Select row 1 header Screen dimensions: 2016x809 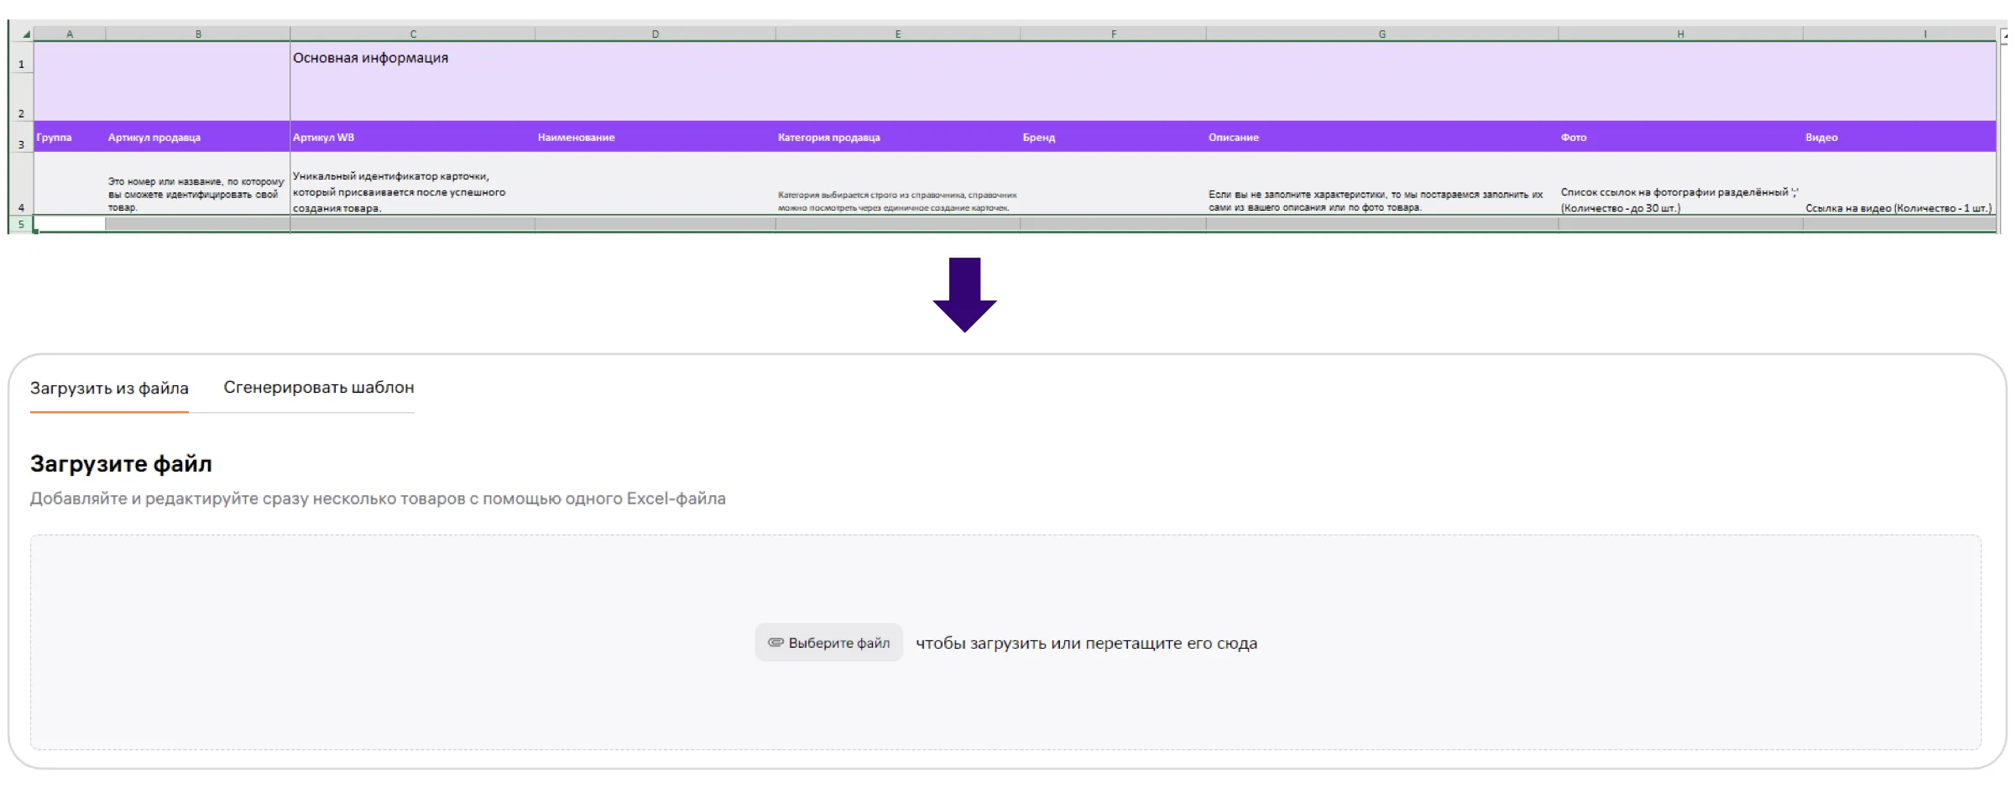21,64
